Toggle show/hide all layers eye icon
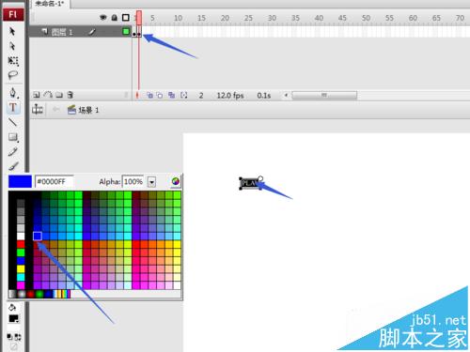Image resolution: width=470 pixels, height=352 pixels. 102,18
